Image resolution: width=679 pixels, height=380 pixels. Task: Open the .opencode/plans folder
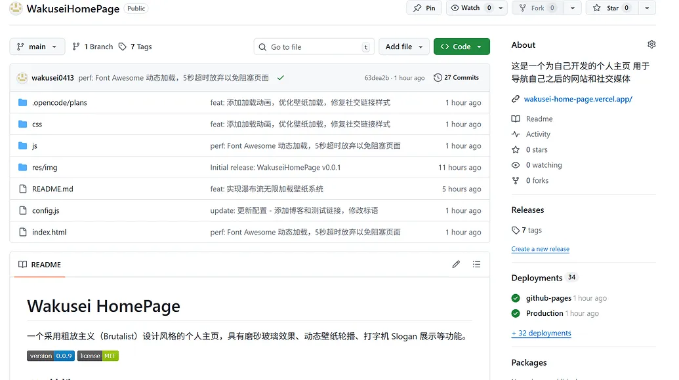click(59, 102)
